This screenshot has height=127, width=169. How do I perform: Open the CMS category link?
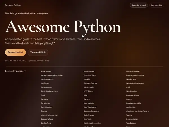(x=128, y=87)
